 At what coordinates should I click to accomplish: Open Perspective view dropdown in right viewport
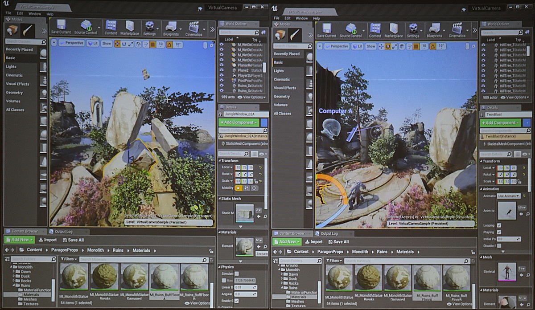(x=337, y=46)
